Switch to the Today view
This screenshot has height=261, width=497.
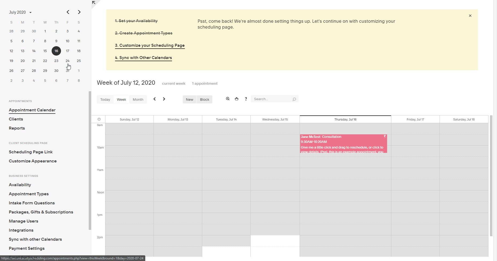click(x=105, y=99)
